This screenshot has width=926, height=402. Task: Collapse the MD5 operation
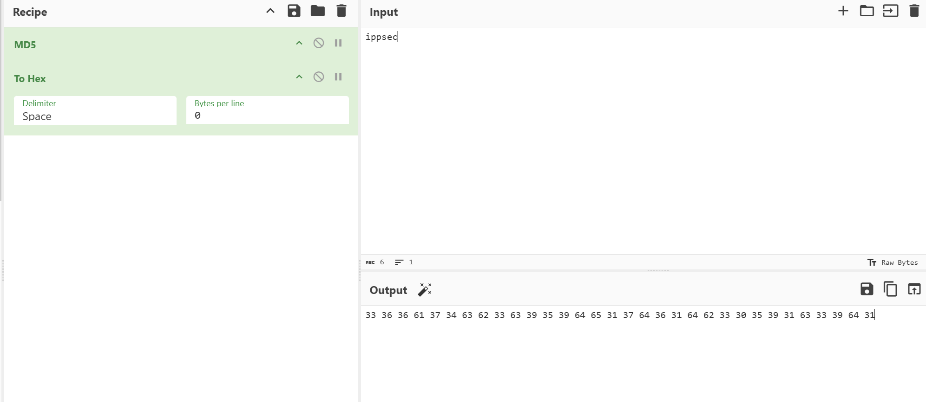299,43
